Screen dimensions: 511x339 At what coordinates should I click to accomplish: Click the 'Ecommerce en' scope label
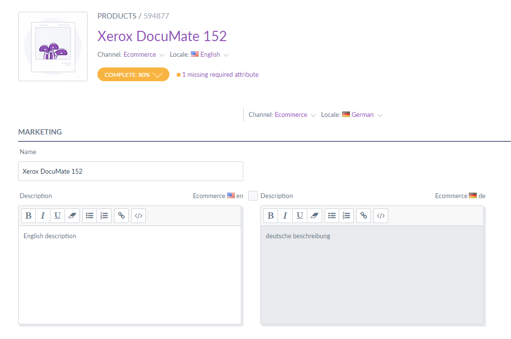[218, 196]
